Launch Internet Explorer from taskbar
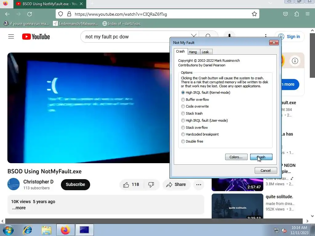The image size is (315, 236). pos(27,230)
